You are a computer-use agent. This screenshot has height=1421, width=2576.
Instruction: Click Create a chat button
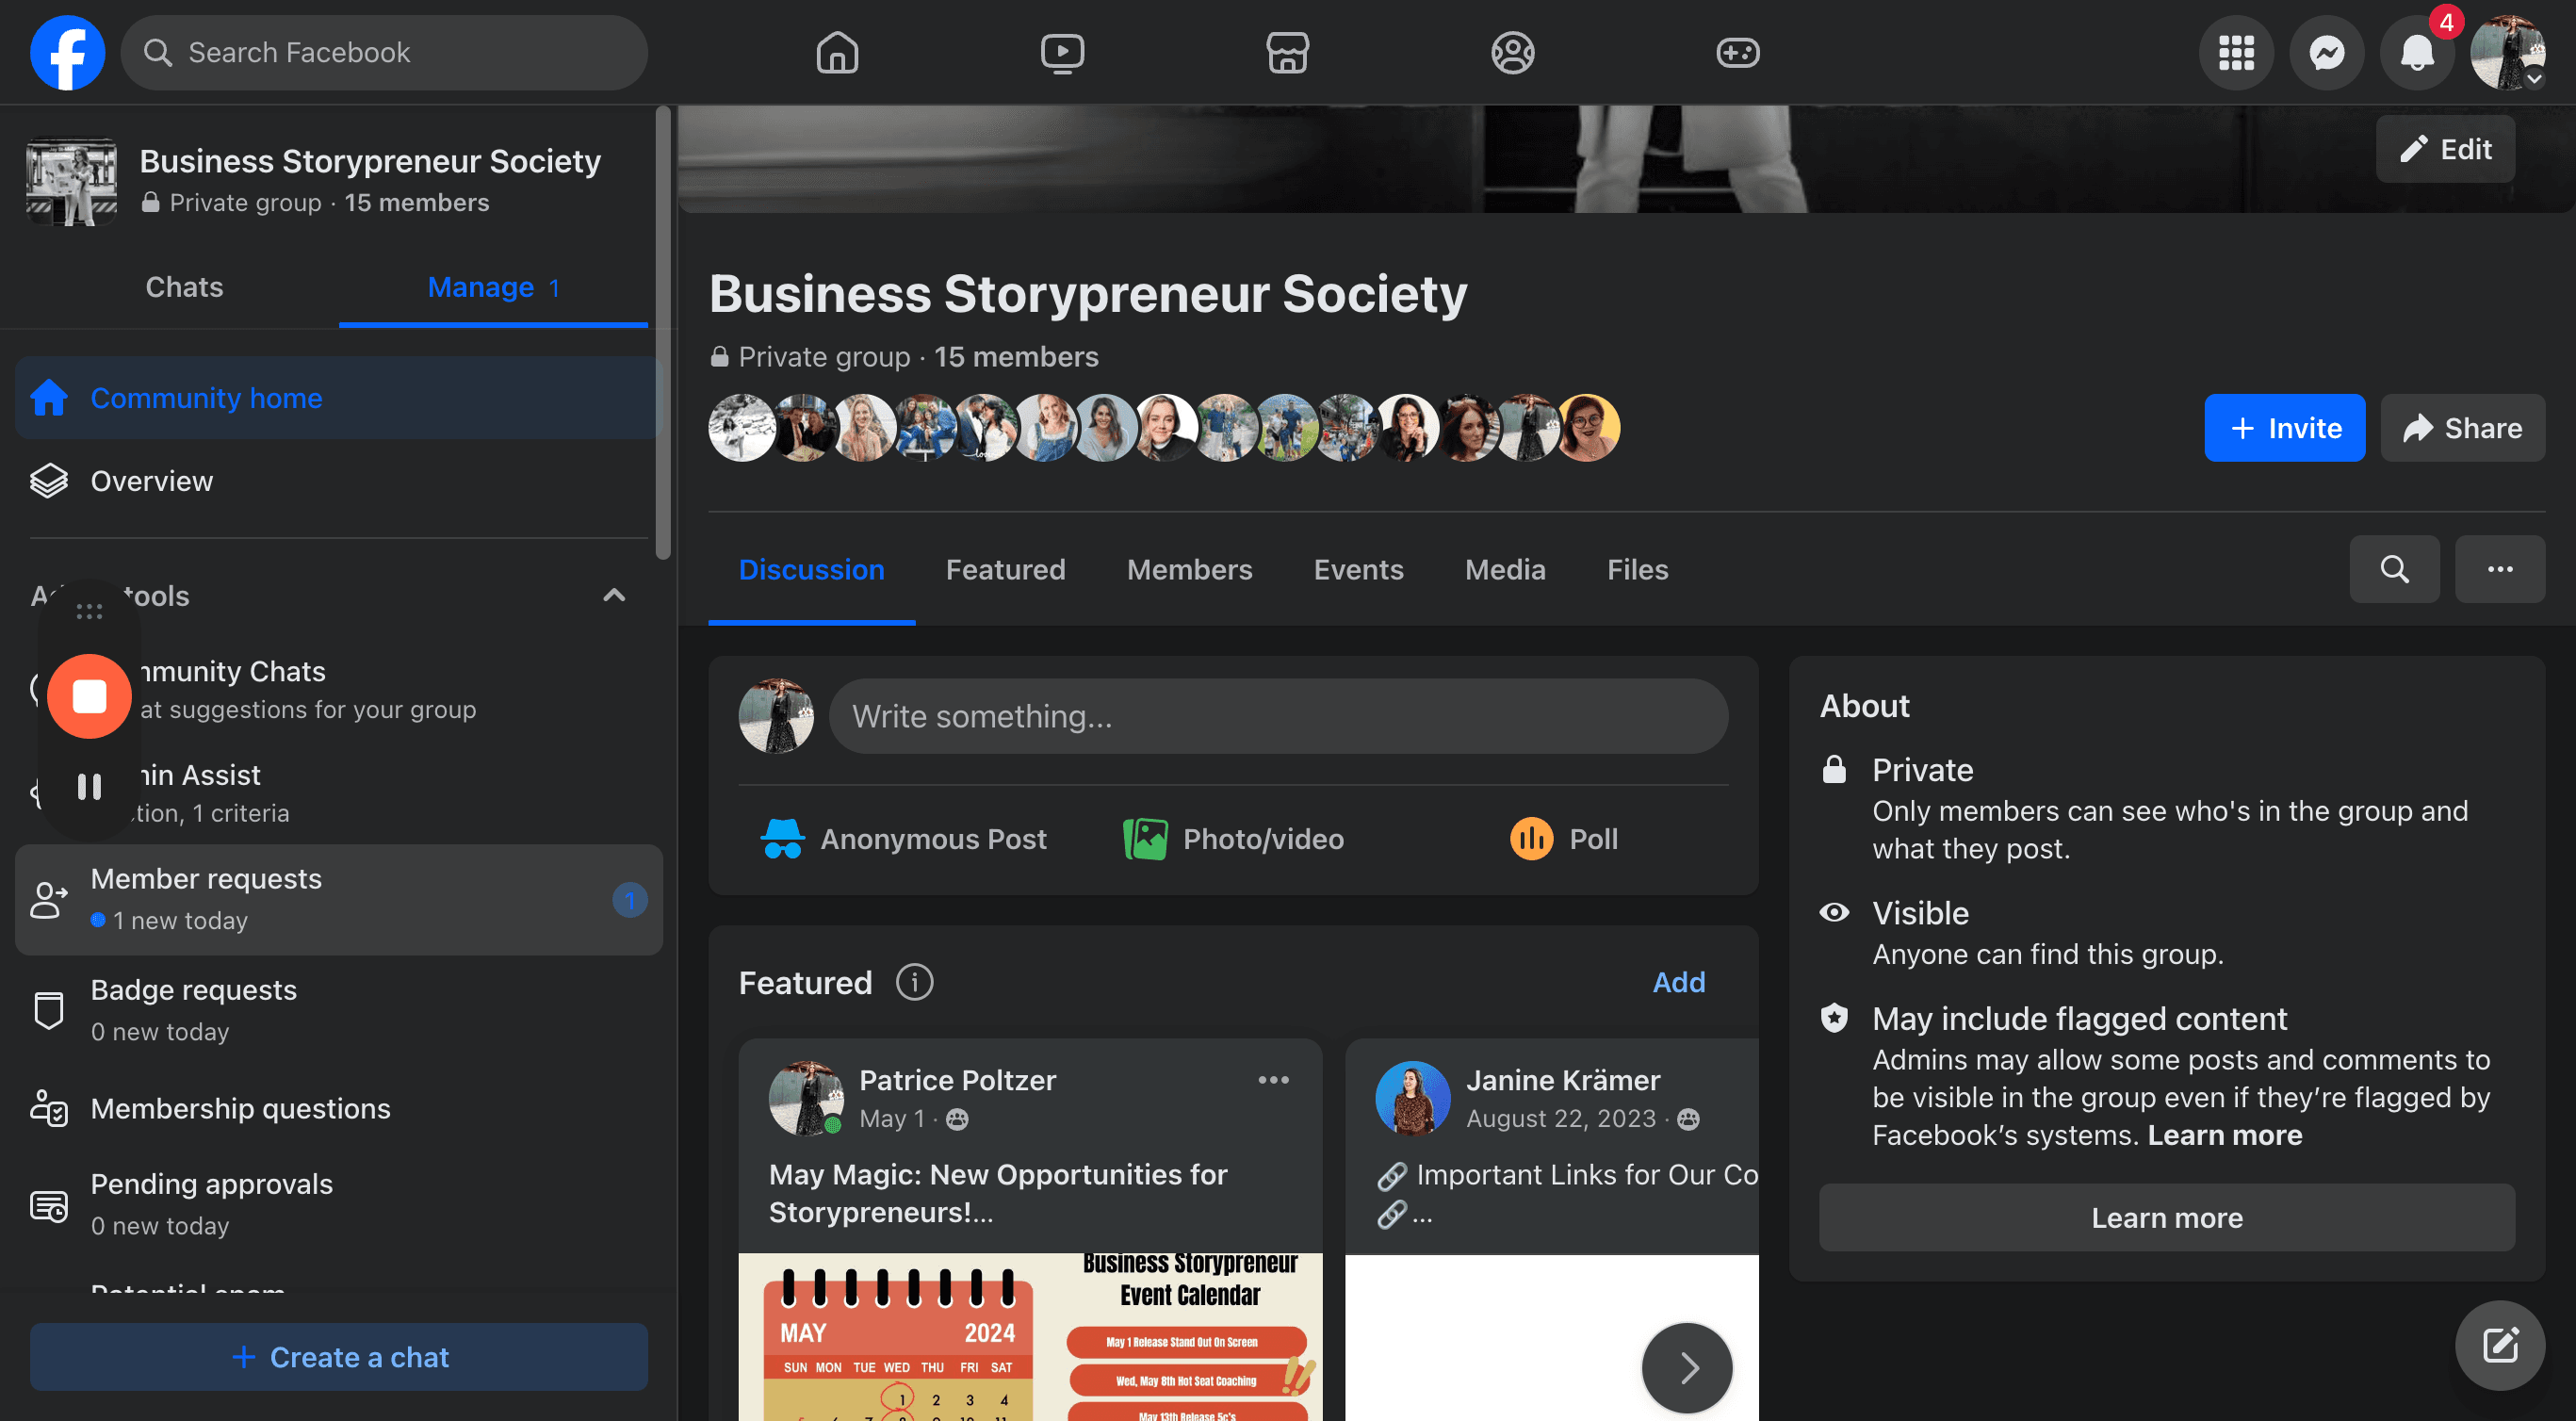[x=339, y=1357]
